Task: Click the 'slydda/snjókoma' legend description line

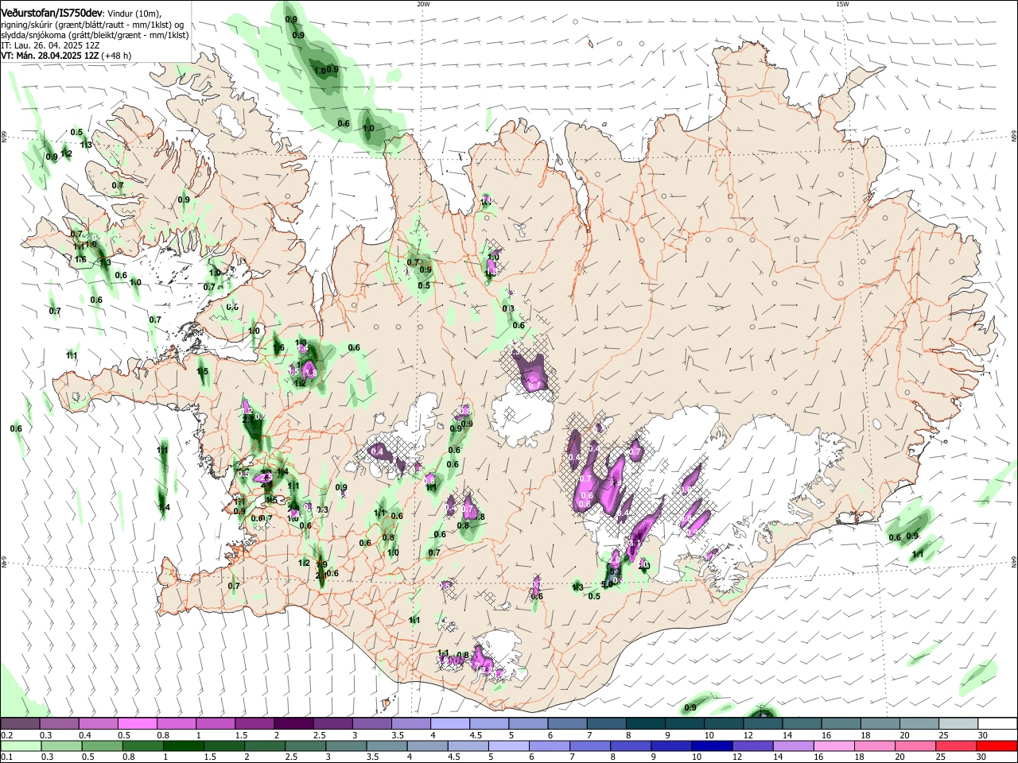Action: 95,35
